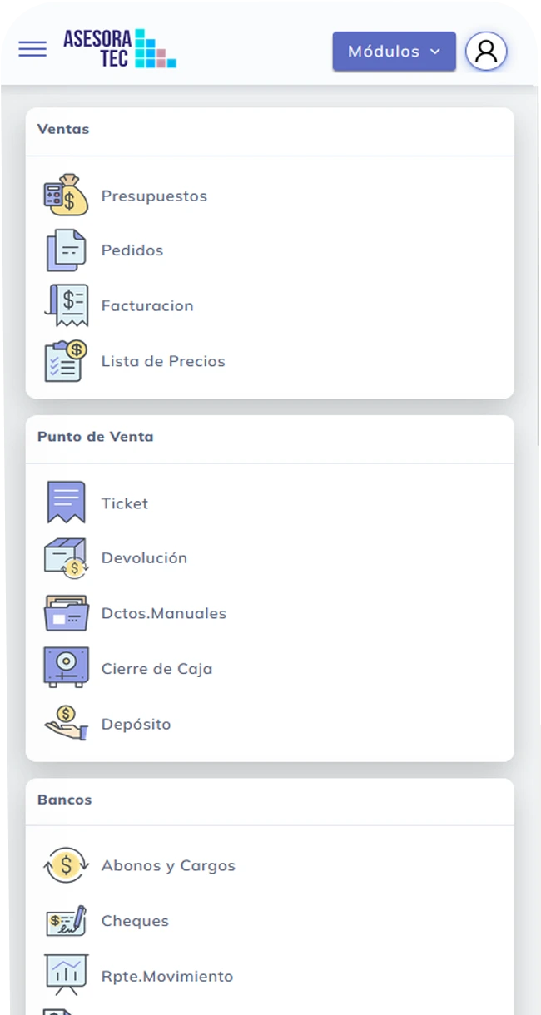
Task: Open the Cierre de Caja link
Action: pos(156,669)
